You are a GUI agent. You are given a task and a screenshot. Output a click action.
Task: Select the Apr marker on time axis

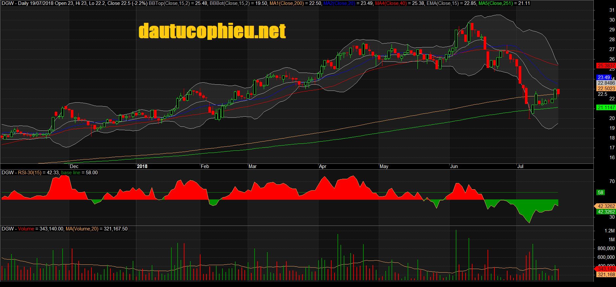pyautogui.click(x=323, y=166)
